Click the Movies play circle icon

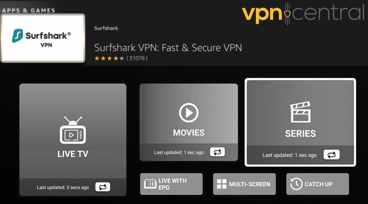(x=188, y=113)
